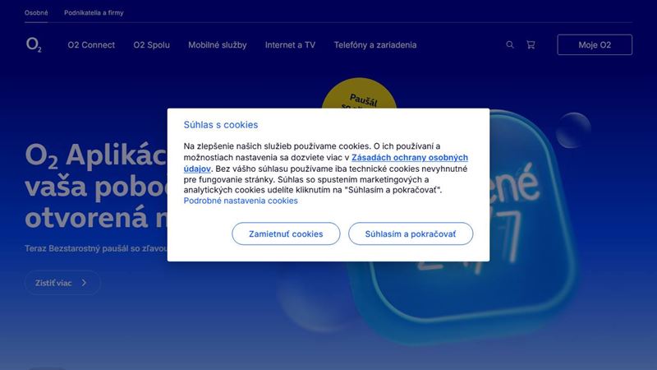Open the search magnifier icon
This screenshot has height=370, width=657.
(509, 44)
